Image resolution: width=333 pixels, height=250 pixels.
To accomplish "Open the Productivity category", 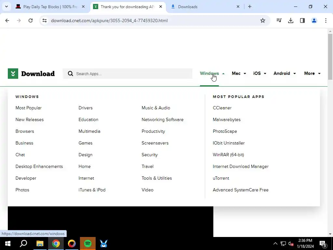I will click(x=153, y=131).
